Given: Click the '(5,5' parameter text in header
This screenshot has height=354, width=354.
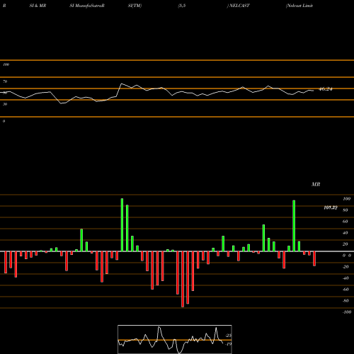Looking at the screenshot, I should click(x=182, y=6).
